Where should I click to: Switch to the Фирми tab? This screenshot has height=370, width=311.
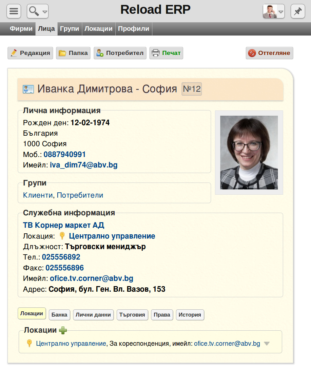tap(21, 29)
